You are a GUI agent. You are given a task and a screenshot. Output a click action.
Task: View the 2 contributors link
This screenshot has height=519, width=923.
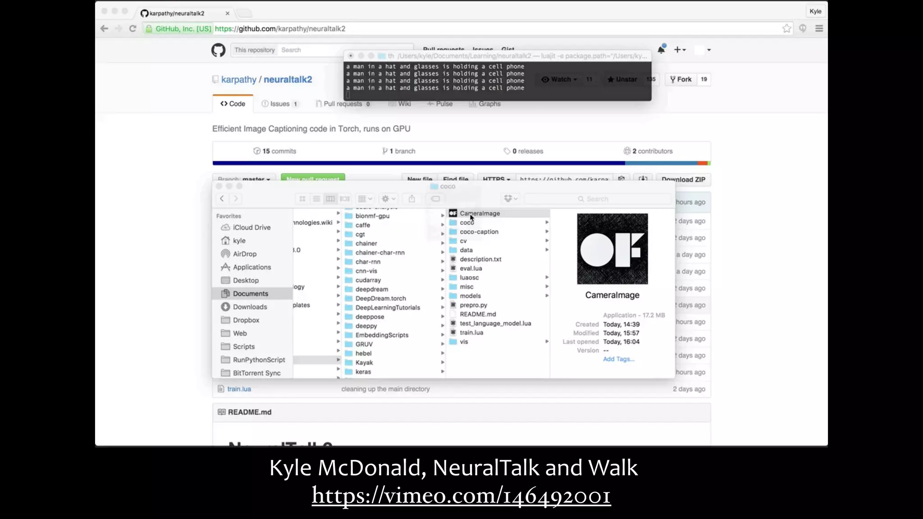[x=648, y=151]
